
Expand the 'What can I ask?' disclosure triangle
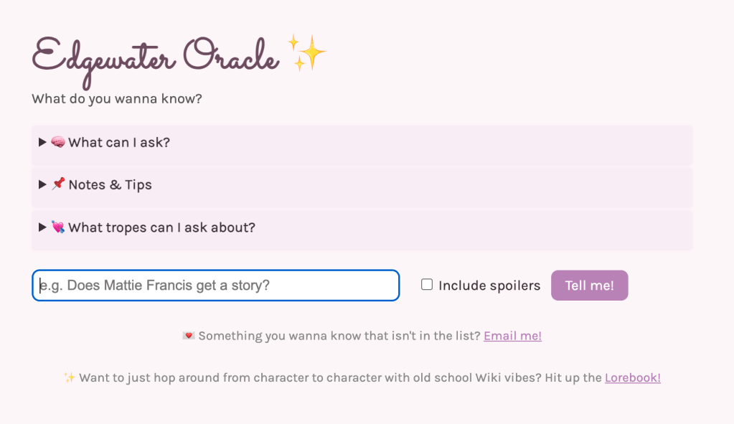coord(42,142)
